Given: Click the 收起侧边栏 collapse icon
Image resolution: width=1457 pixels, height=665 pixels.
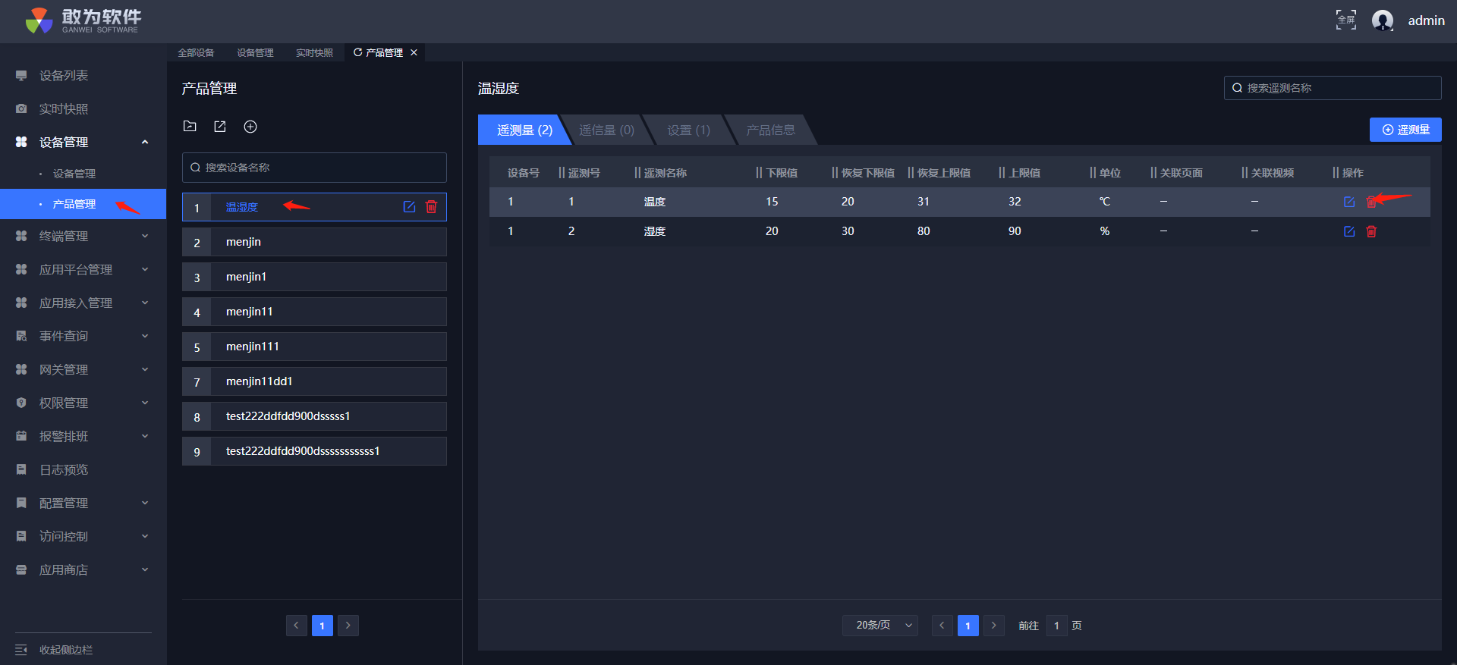Looking at the screenshot, I should tap(21, 650).
